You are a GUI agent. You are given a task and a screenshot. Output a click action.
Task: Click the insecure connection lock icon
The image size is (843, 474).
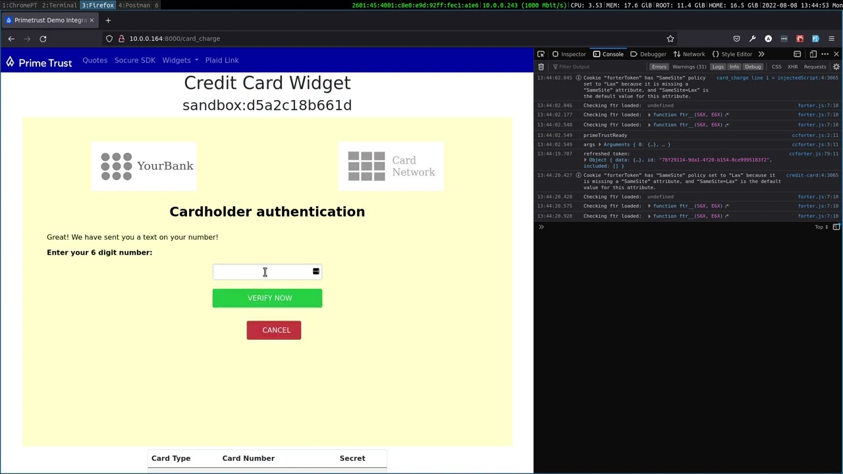click(122, 39)
